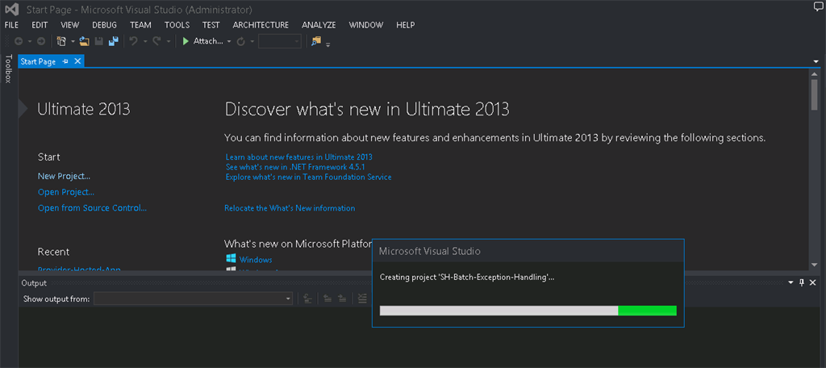Open the DEBUG menu
Screen dimensions: 826x368
[104, 25]
